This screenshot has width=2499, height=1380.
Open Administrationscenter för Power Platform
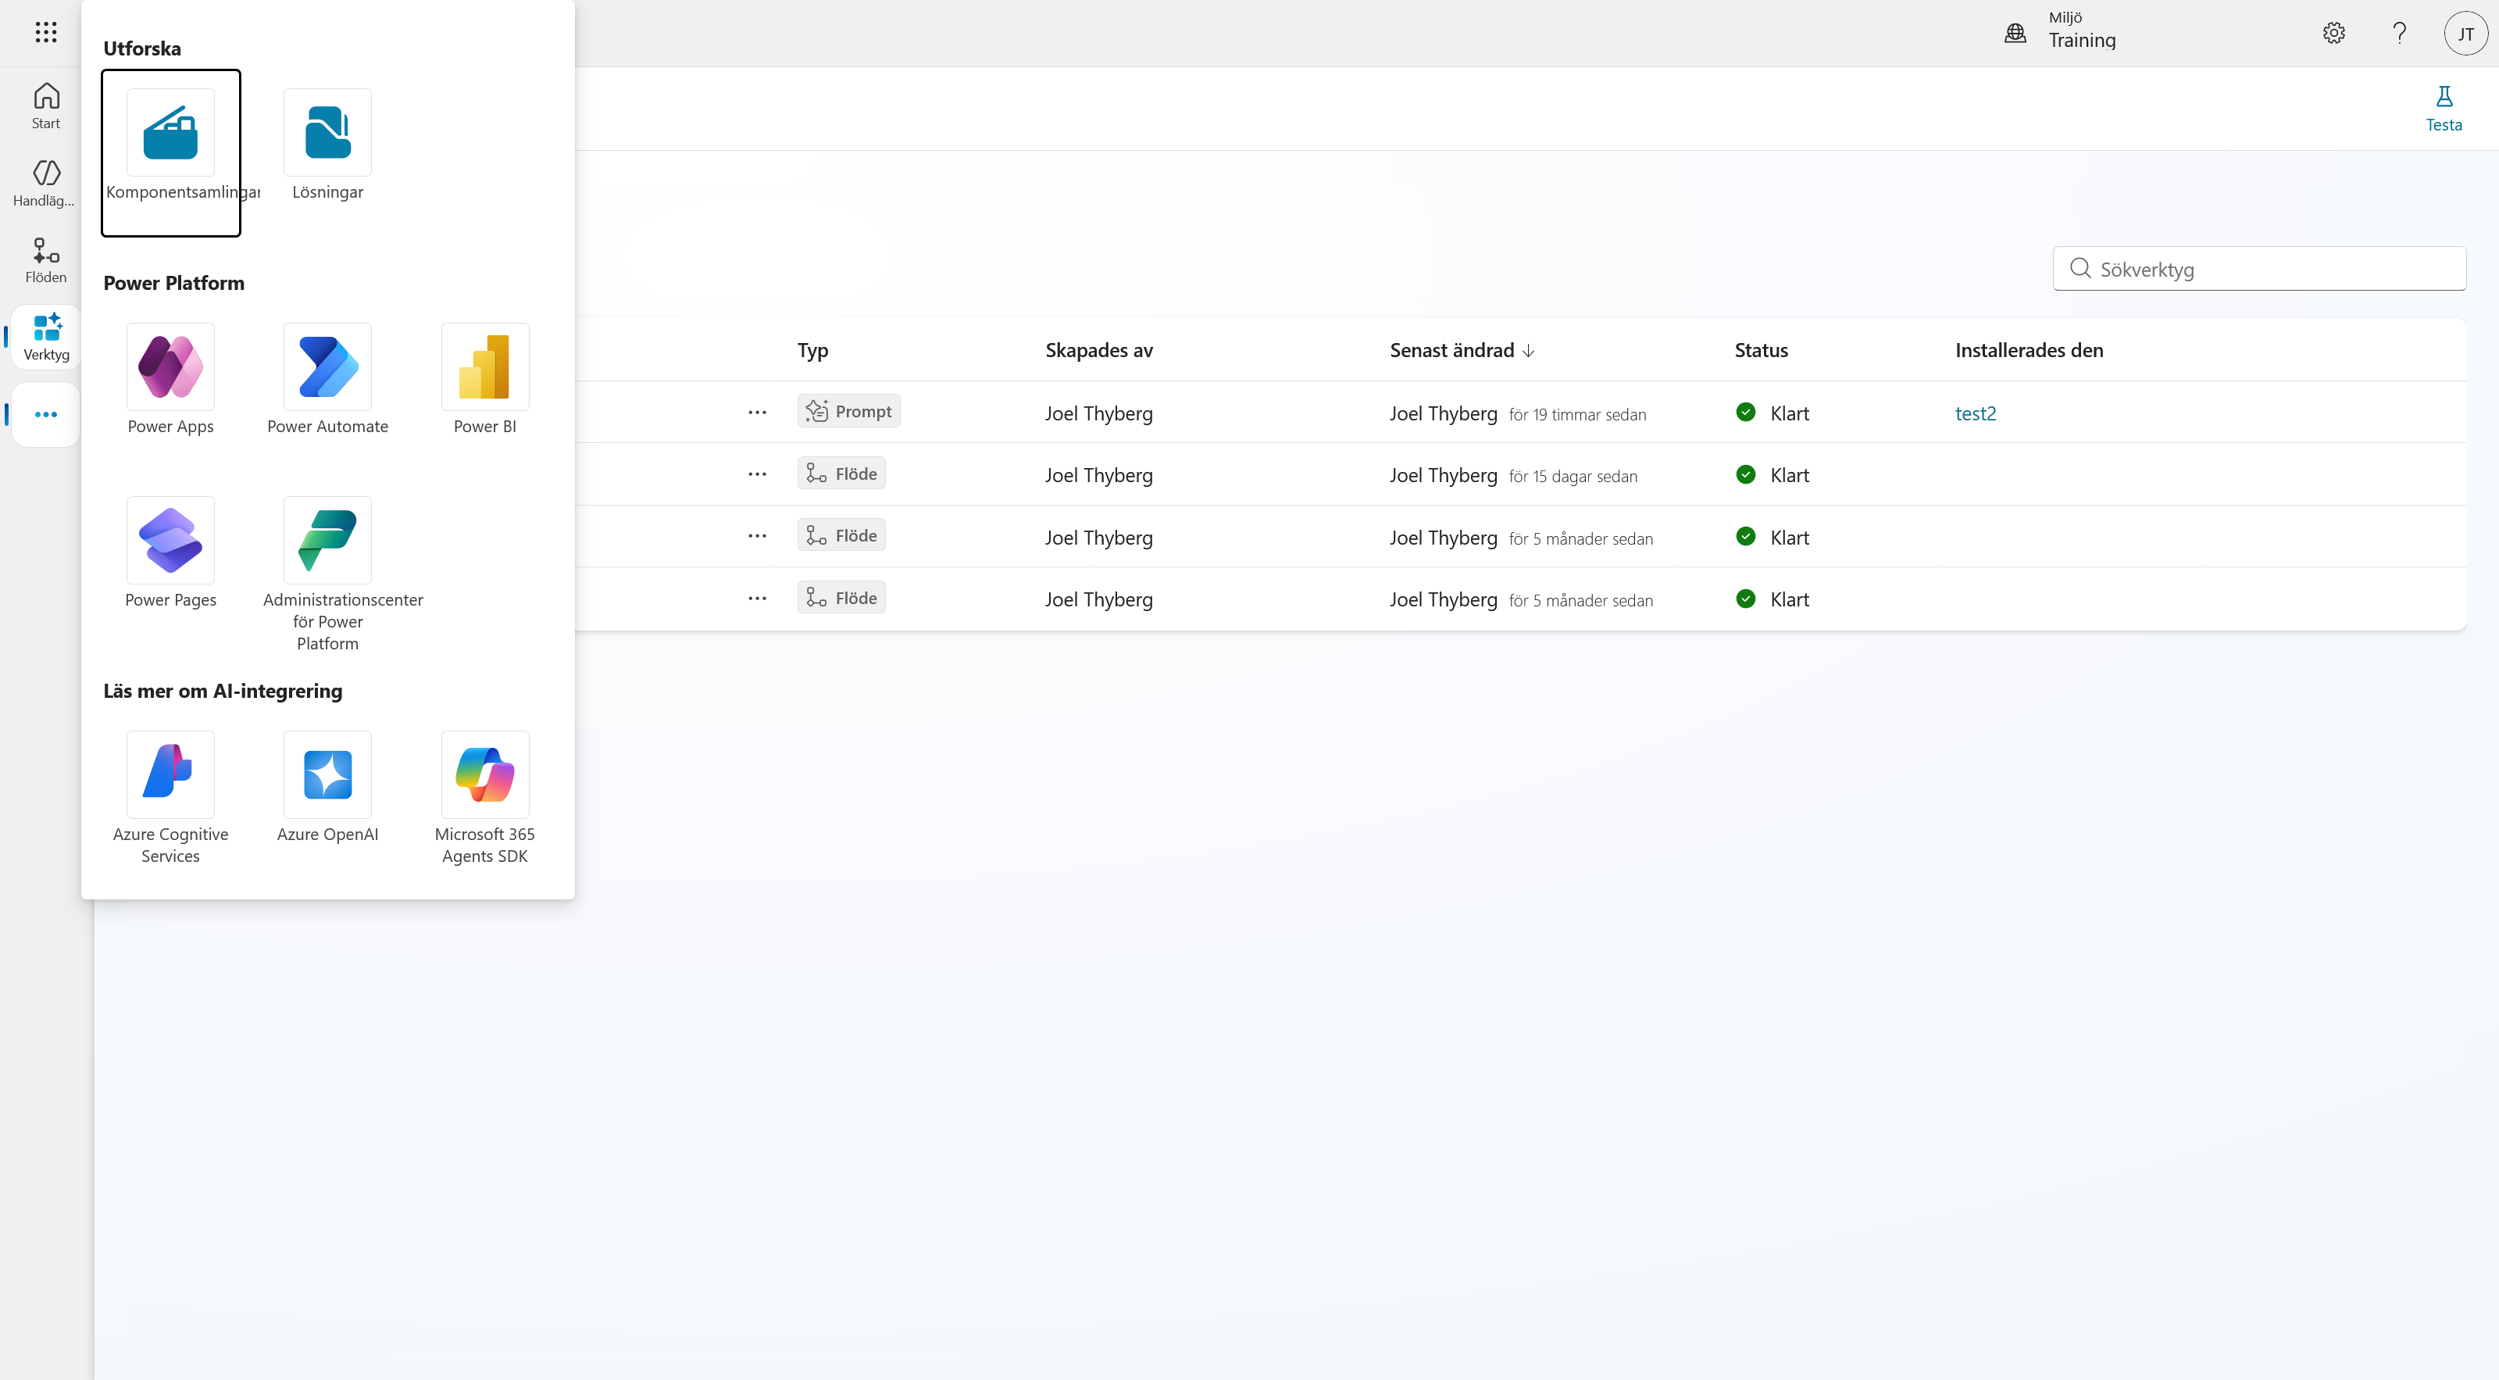[328, 574]
